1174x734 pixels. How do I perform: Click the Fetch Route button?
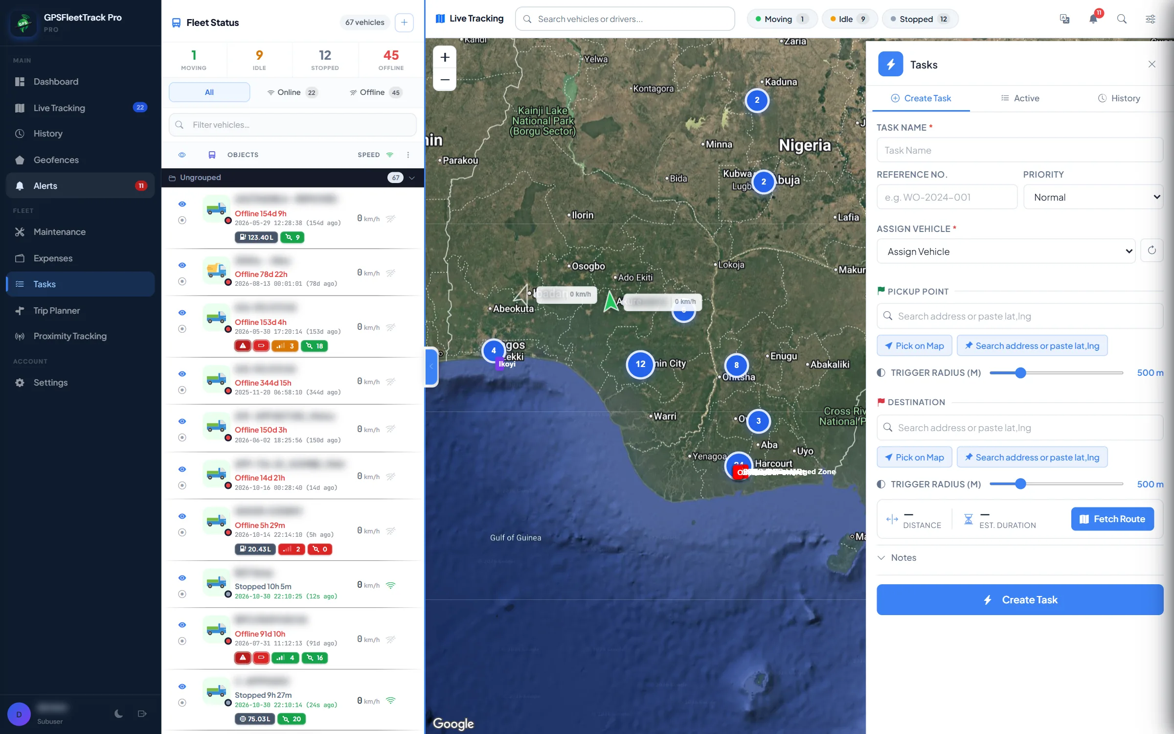click(x=1112, y=519)
